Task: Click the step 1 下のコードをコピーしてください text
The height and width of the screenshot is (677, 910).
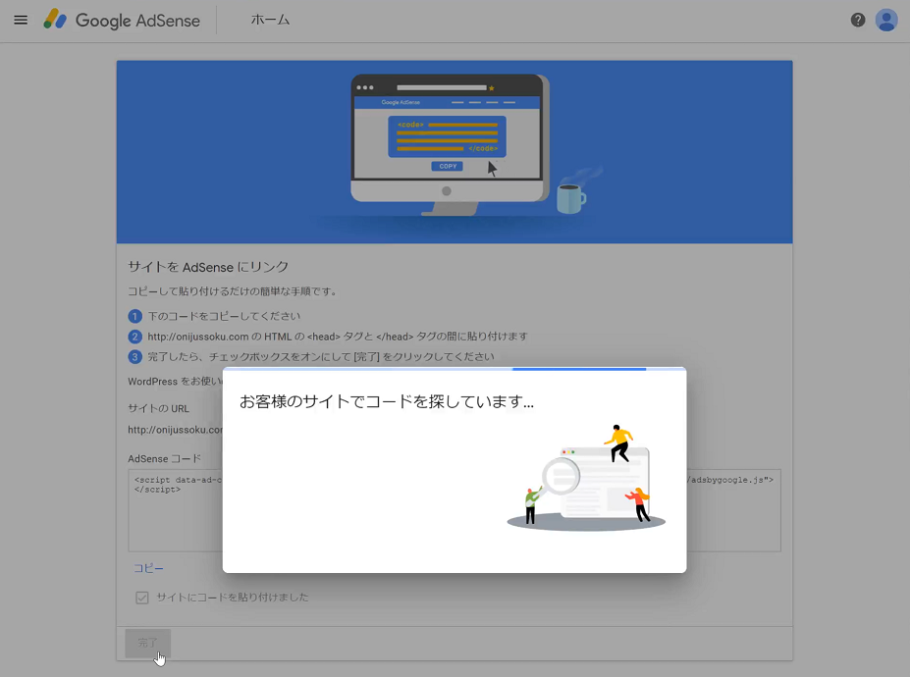Action: point(224,316)
